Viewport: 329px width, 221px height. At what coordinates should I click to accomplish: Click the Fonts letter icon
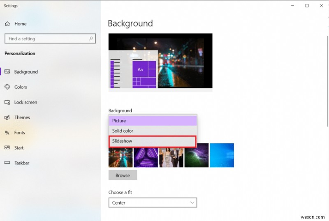point(7,133)
